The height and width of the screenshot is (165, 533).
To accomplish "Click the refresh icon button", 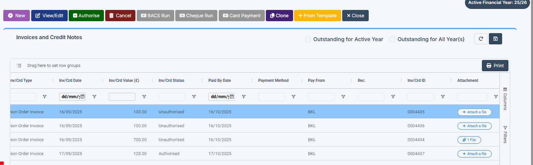I will click(481, 39).
